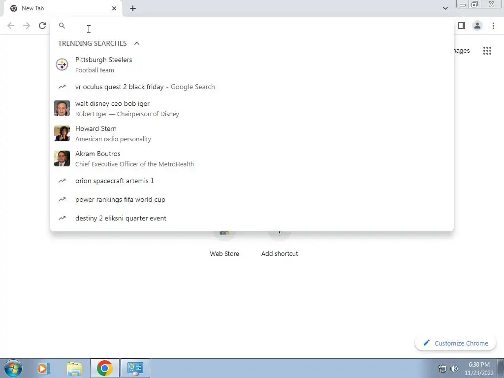Image resolution: width=504 pixels, height=378 pixels.
Task: Click the Pittsburgh Steelers logo icon
Action: point(62,64)
